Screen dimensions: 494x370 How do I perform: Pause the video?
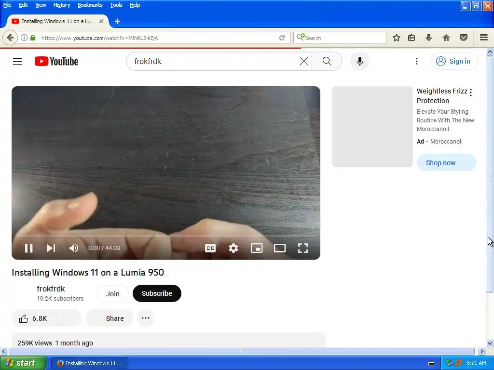(x=28, y=248)
